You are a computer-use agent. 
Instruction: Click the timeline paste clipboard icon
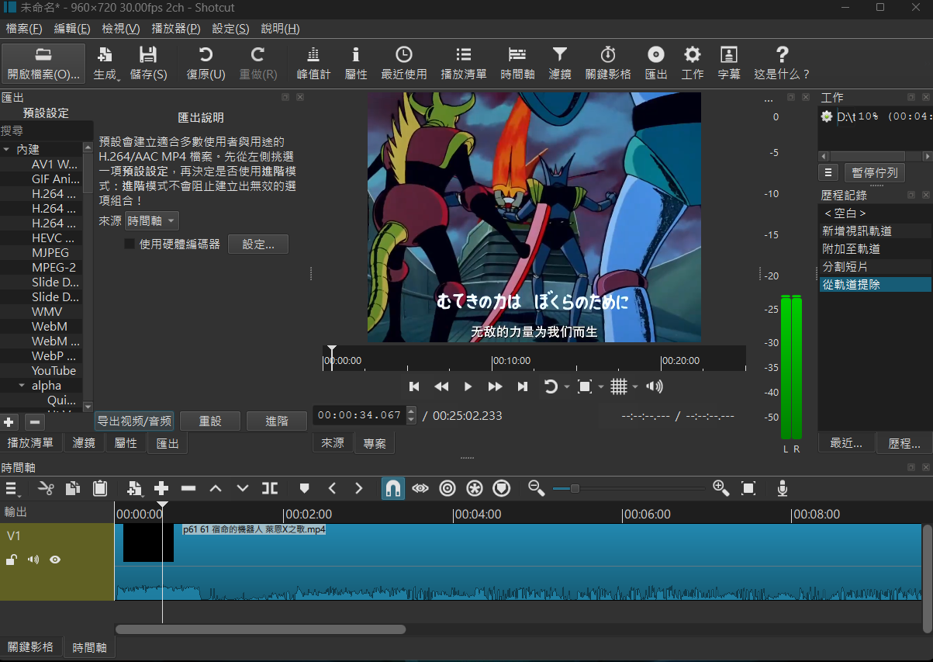coord(100,488)
